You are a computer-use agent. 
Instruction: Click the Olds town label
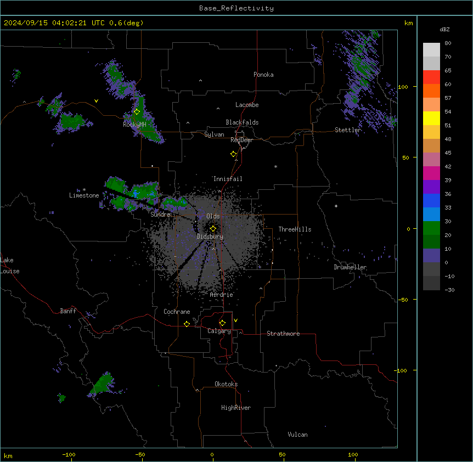coord(213,216)
